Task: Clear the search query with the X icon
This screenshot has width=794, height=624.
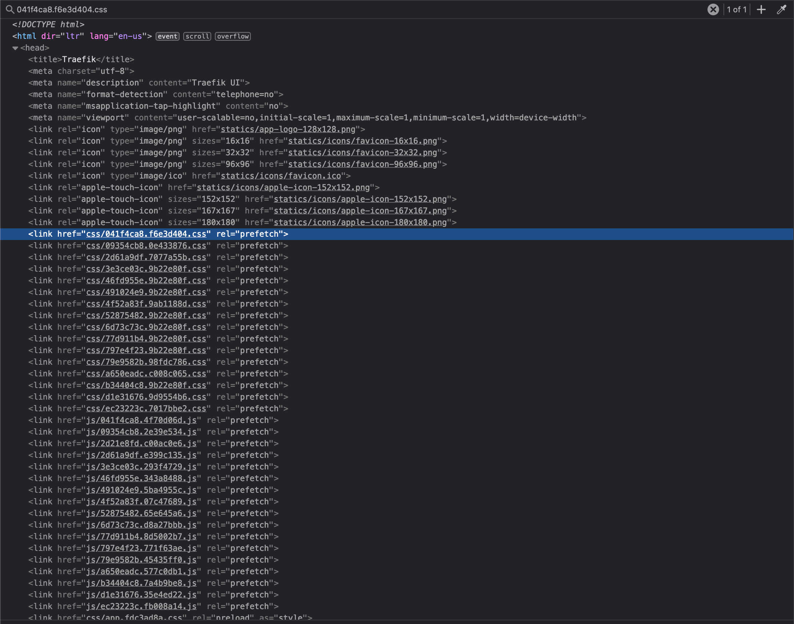Action: (713, 9)
